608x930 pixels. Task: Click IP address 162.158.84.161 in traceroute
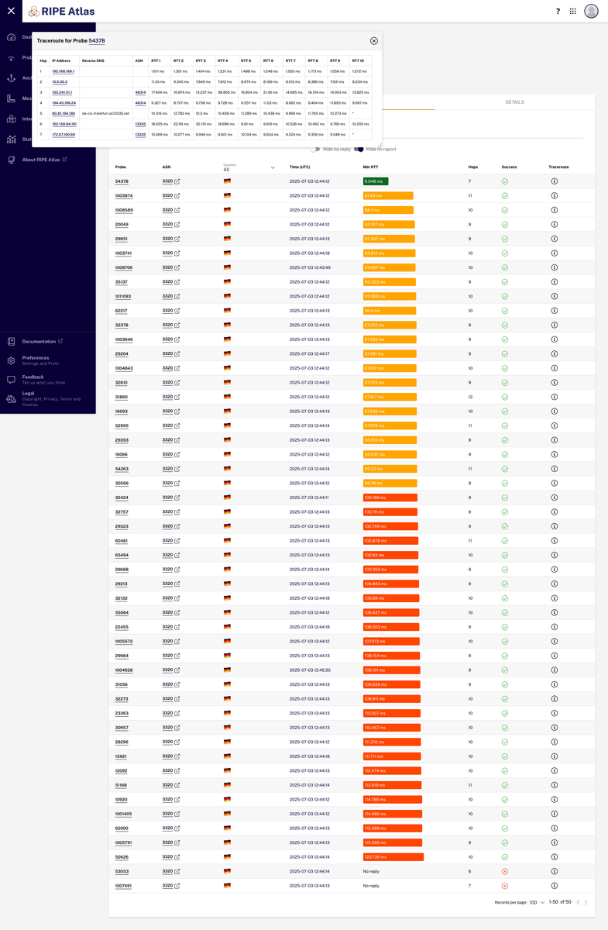(x=64, y=124)
